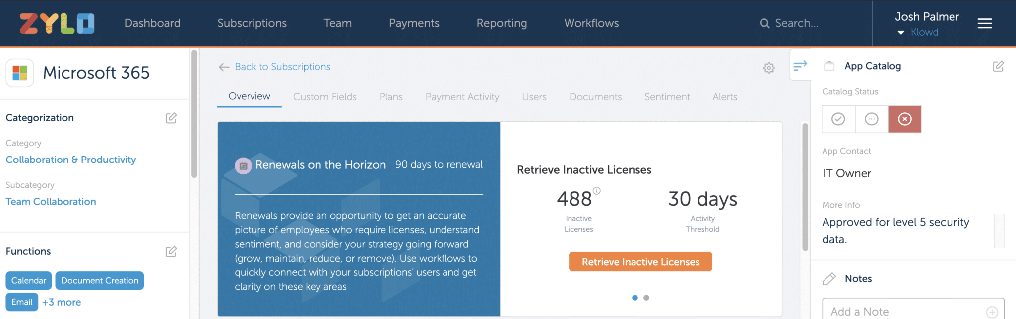Viewport: 1016px width, 319px height.
Task: Click the left sidebar scrollbar
Action: tap(194, 114)
